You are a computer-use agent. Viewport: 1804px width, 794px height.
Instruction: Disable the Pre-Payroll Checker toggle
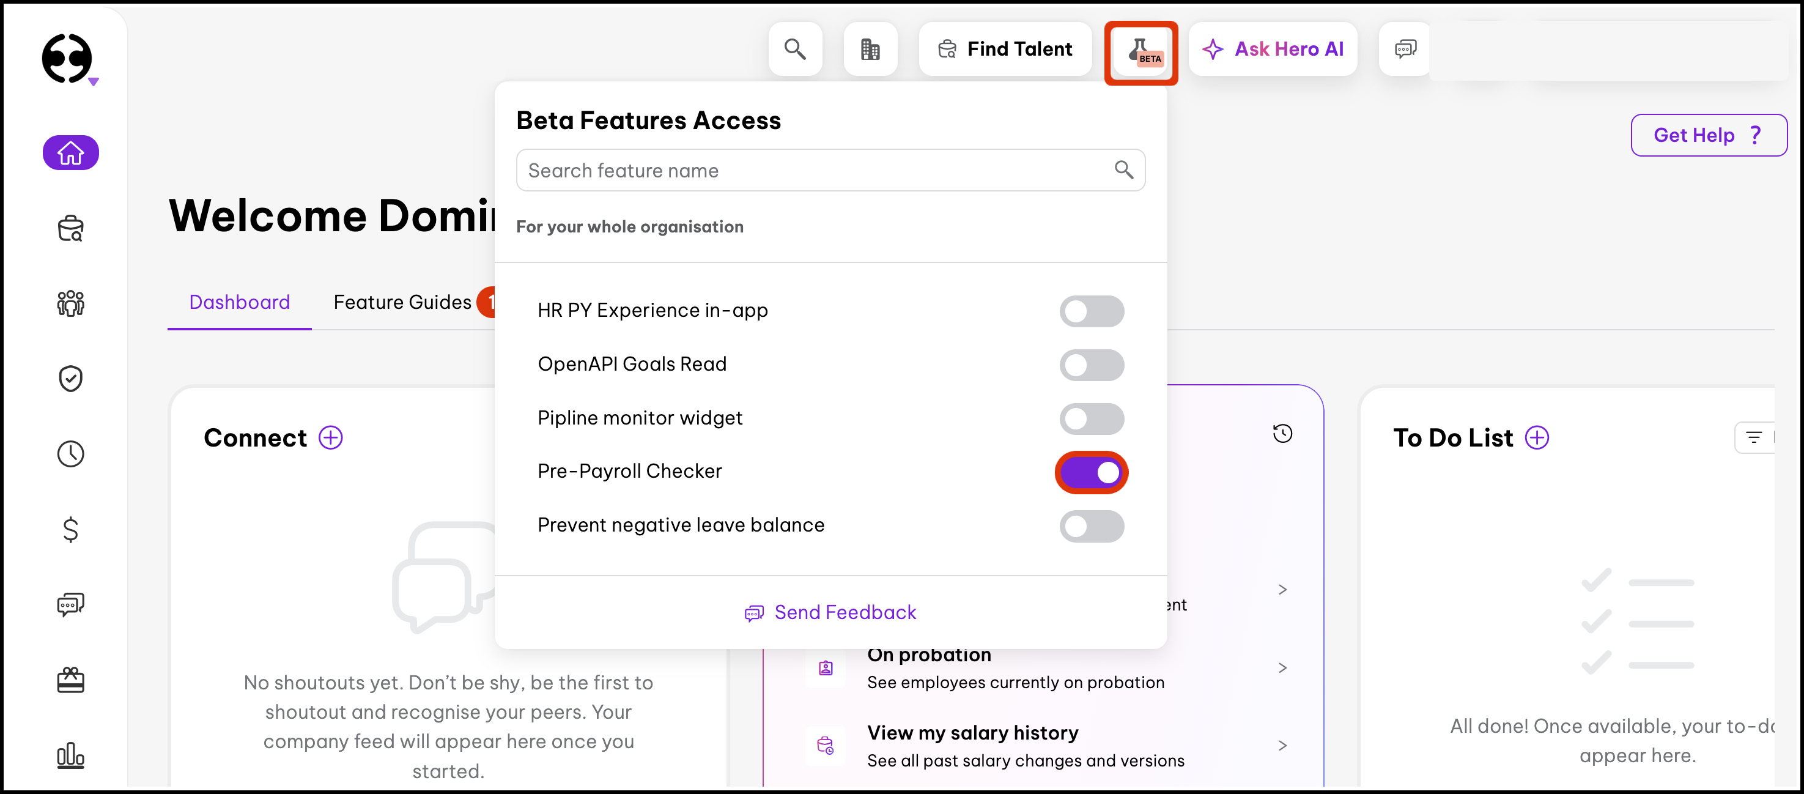coord(1092,472)
